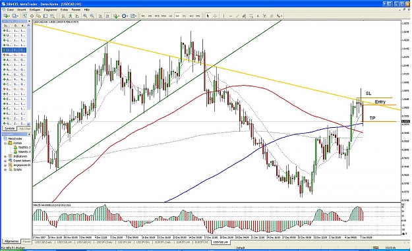Open the USDCAD,Daily chart tab

click(x=44, y=242)
